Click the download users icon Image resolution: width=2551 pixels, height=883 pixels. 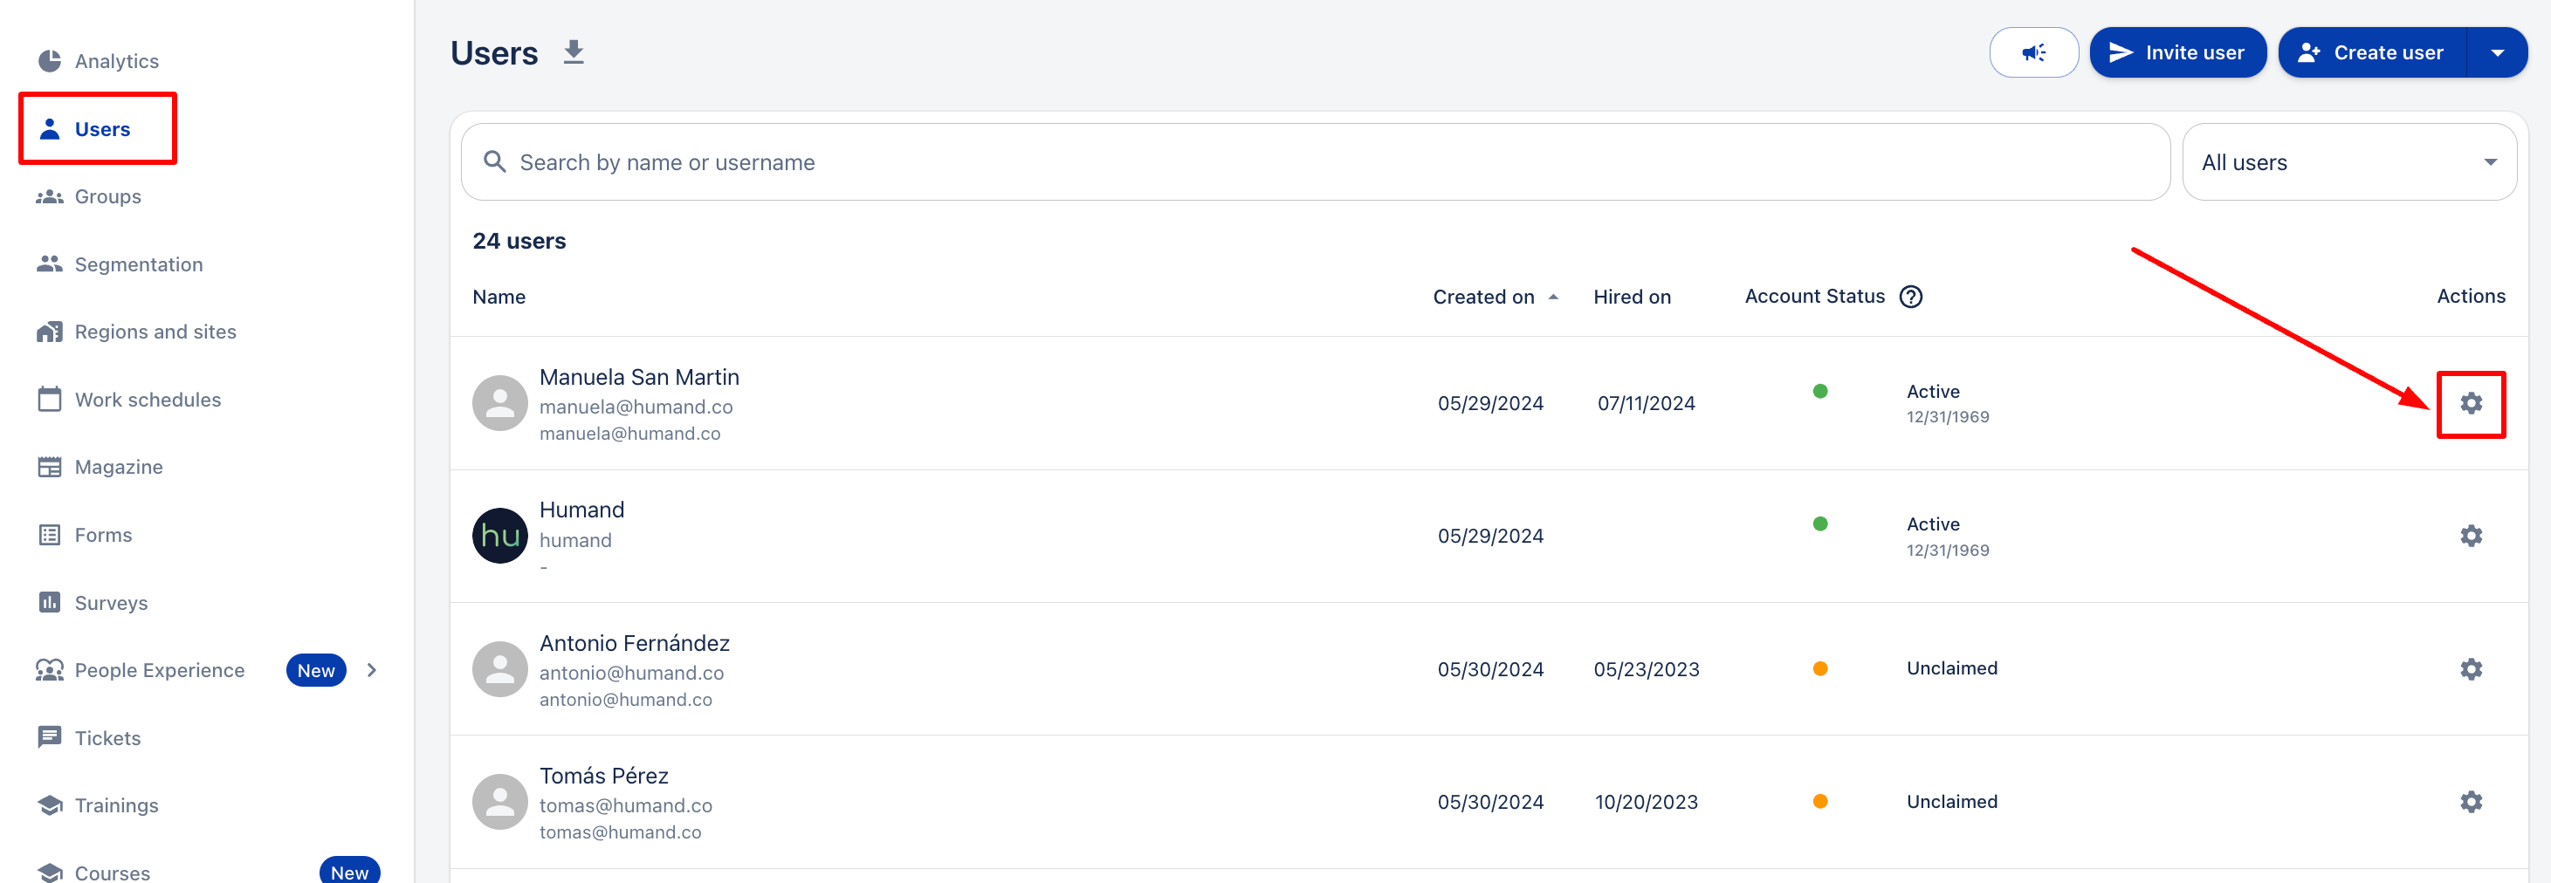click(x=574, y=52)
